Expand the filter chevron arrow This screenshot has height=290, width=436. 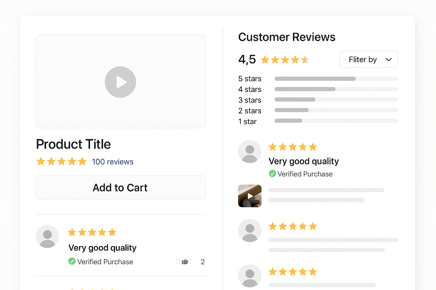(389, 59)
